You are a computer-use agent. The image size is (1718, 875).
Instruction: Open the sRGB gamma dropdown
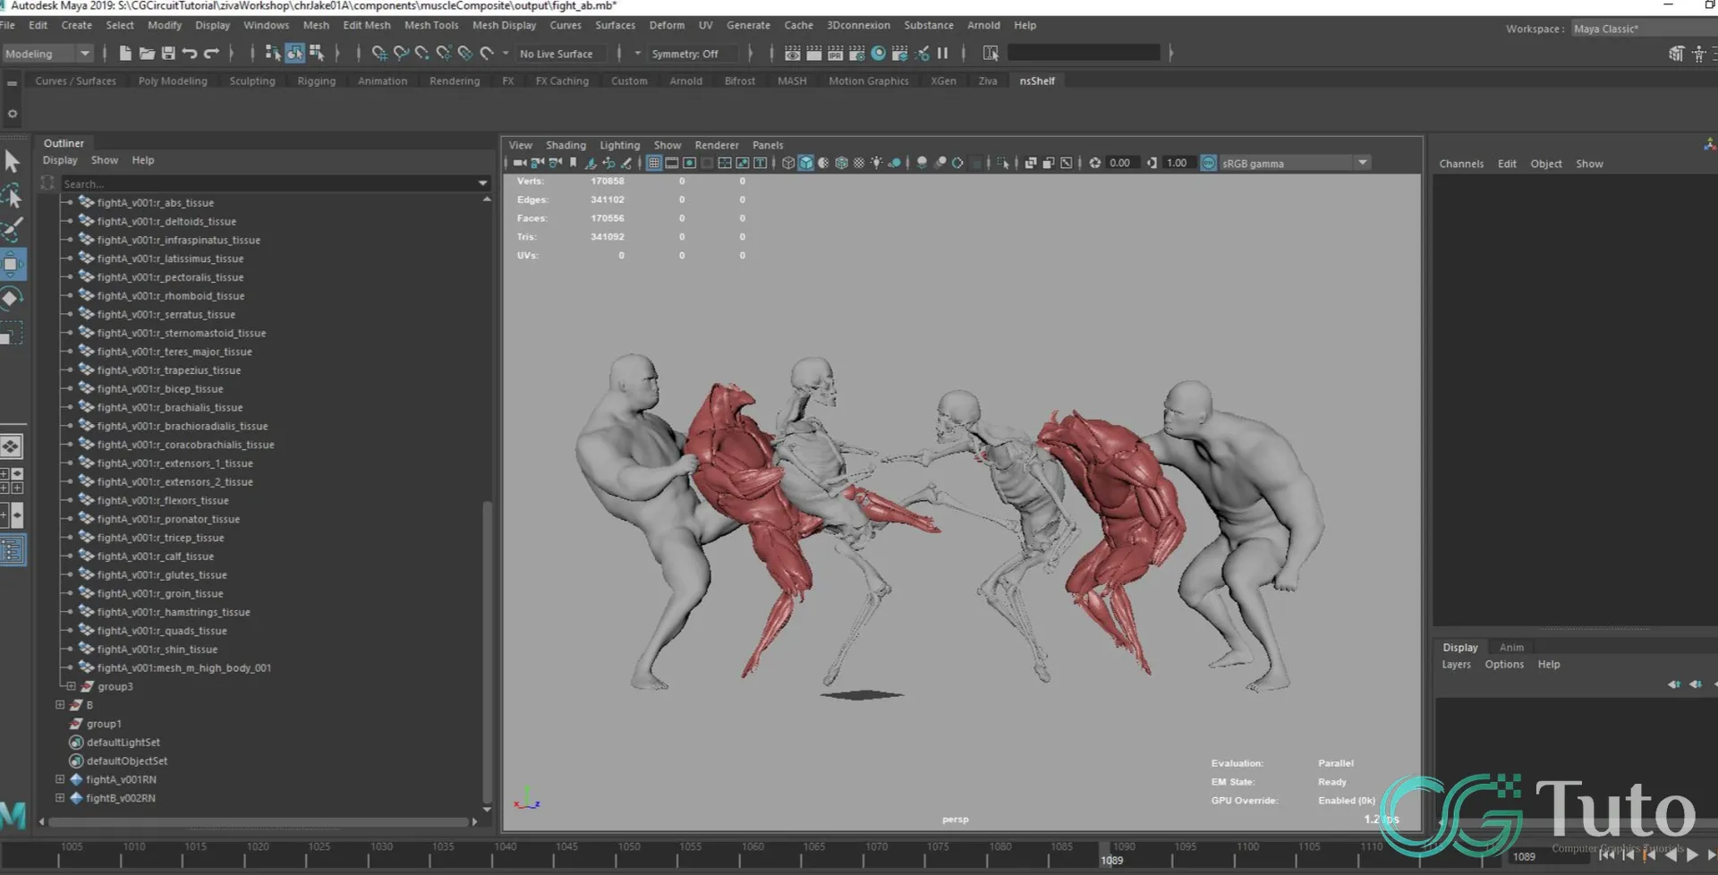(x=1362, y=163)
